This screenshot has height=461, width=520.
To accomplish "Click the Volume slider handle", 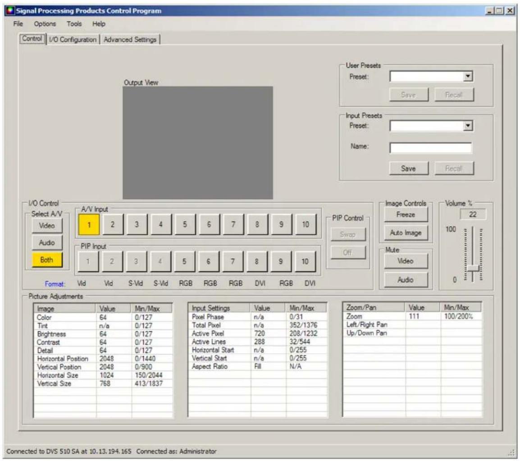I will pos(473,268).
